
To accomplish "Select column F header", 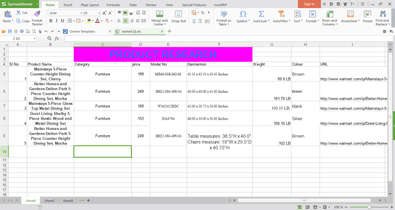I will (x=219, y=45).
